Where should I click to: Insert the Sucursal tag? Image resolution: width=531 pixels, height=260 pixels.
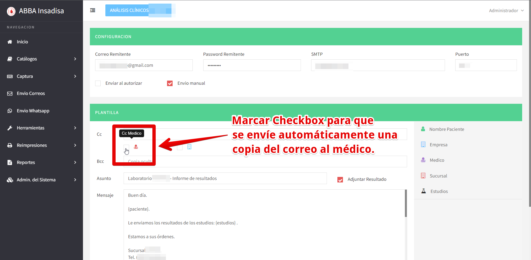pos(438,176)
